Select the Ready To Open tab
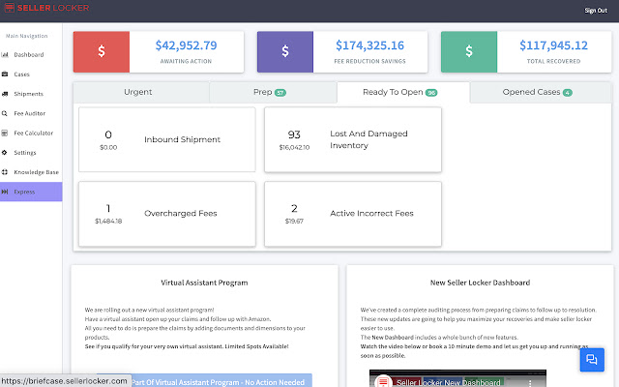Image resolution: width=619 pixels, height=387 pixels. (403, 93)
